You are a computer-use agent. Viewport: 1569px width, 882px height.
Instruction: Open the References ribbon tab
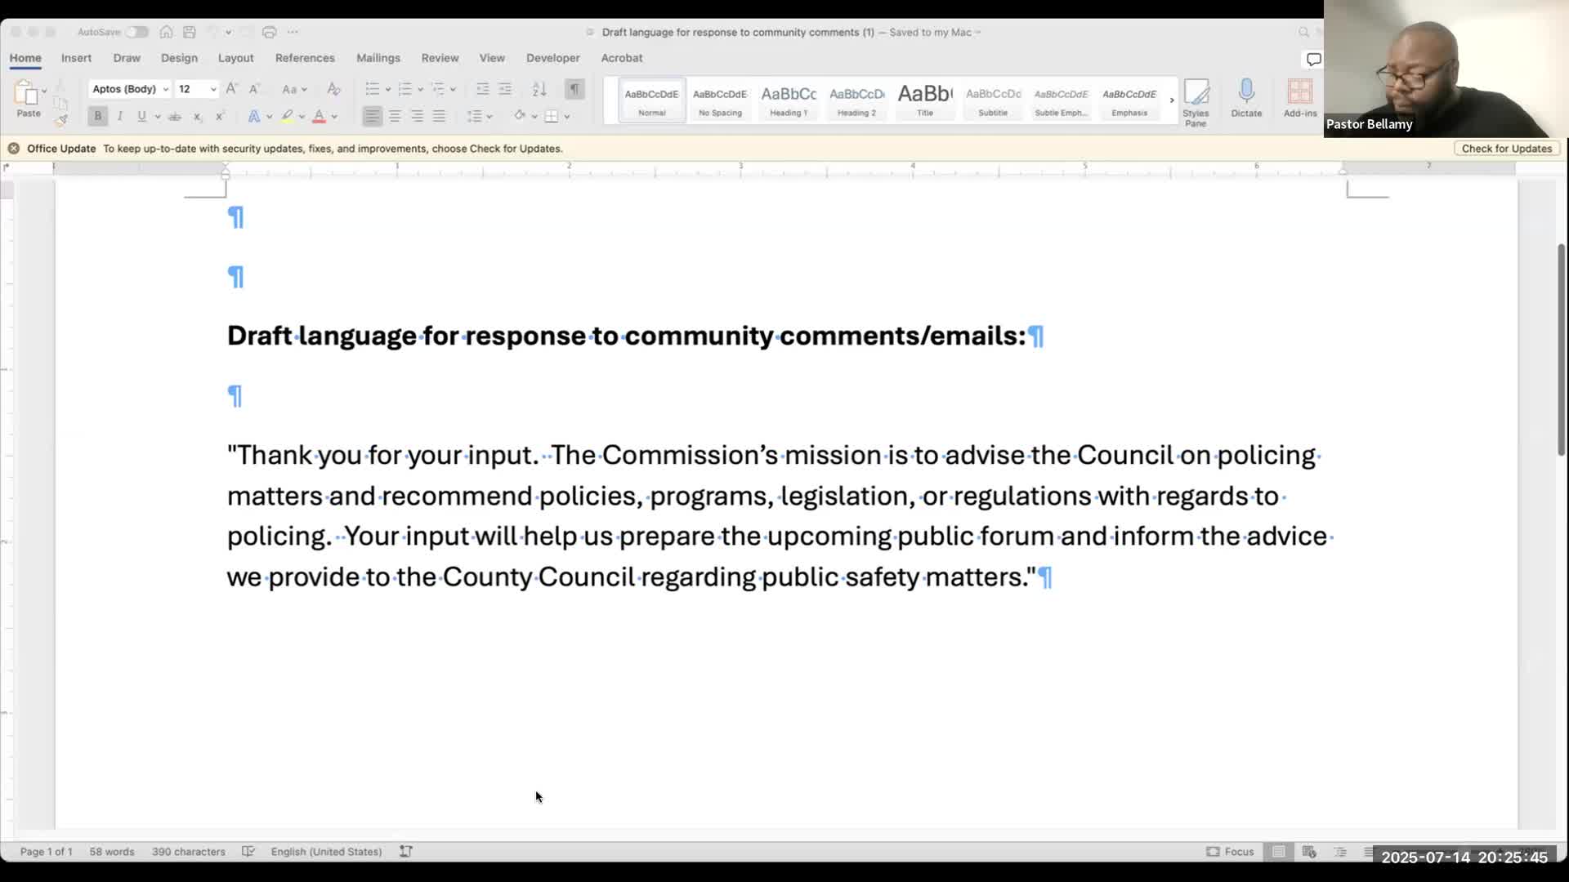point(305,58)
